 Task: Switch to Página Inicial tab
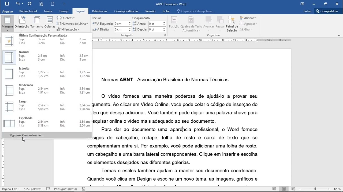coord(28,11)
